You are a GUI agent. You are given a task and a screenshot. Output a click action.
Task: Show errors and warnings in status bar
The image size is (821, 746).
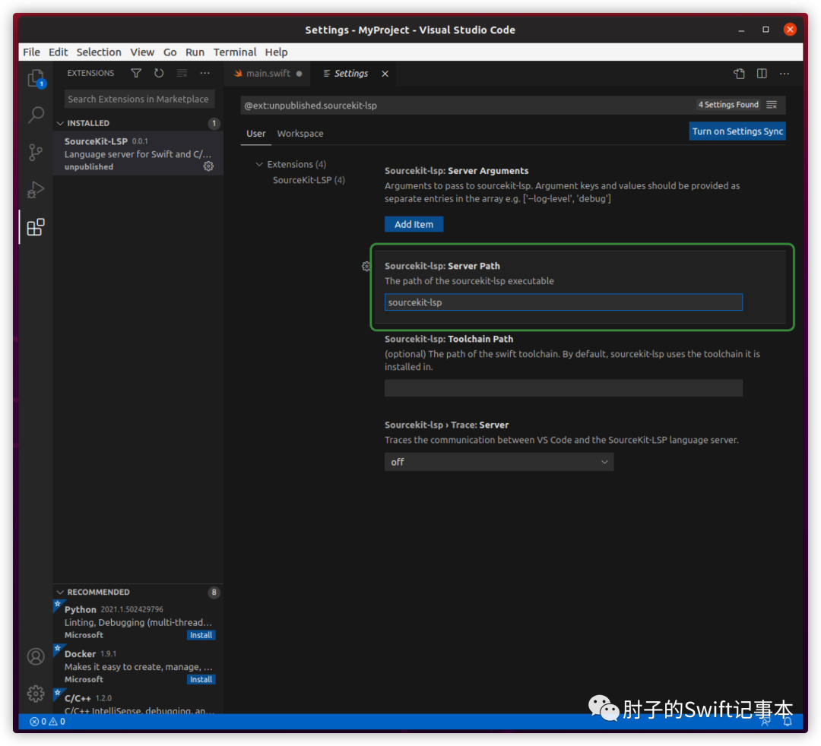[x=47, y=722]
